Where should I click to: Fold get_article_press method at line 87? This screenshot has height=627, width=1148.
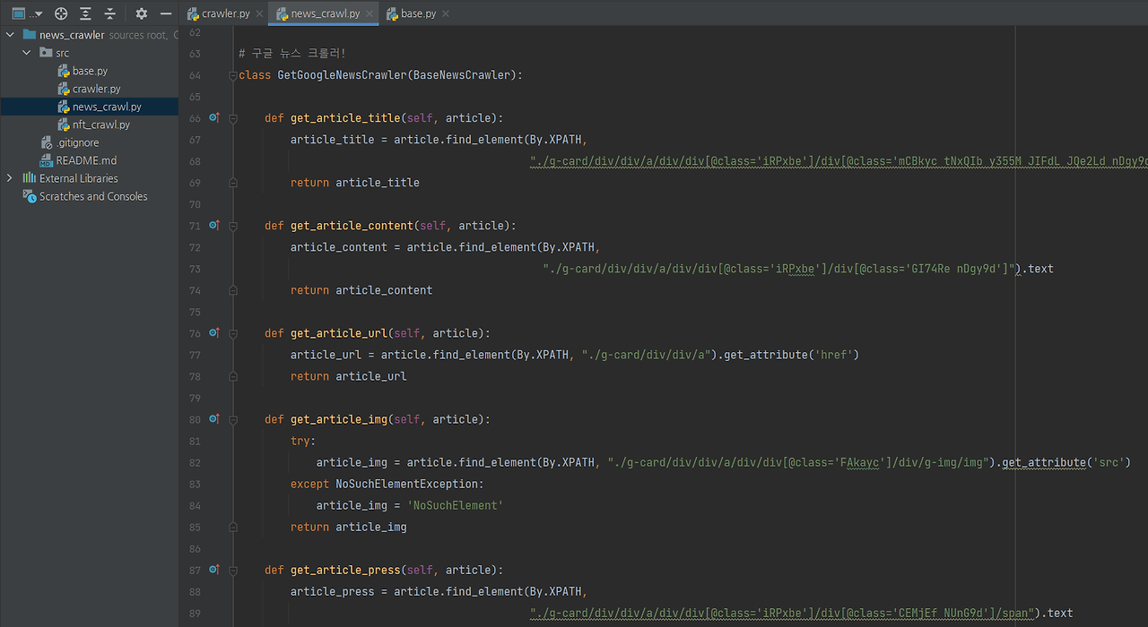pyautogui.click(x=233, y=570)
